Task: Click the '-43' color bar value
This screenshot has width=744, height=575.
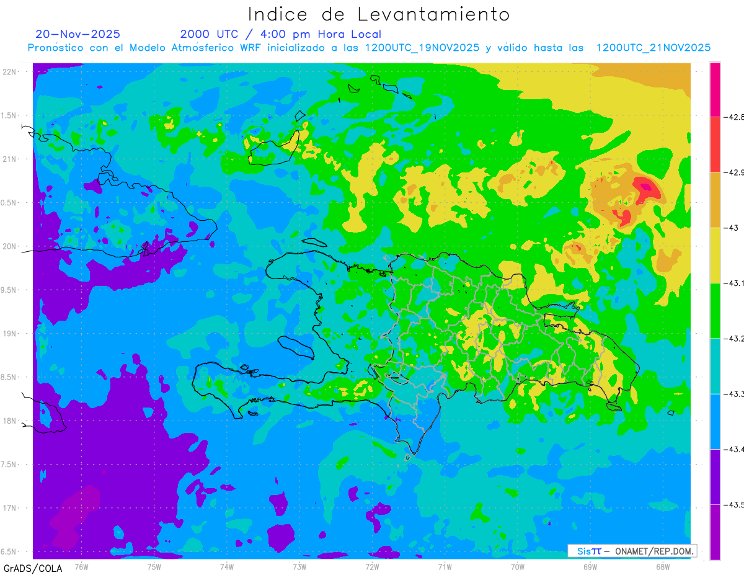Action: pyautogui.click(x=731, y=228)
